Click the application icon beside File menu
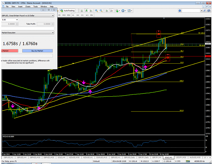Viewport: 213px width, 164px height. coord(3,6)
